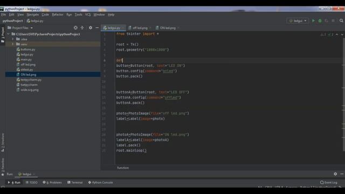This screenshot has width=345, height=194.
Task: Collapse all in the Project panel toolbar
Action: [82, 27]
